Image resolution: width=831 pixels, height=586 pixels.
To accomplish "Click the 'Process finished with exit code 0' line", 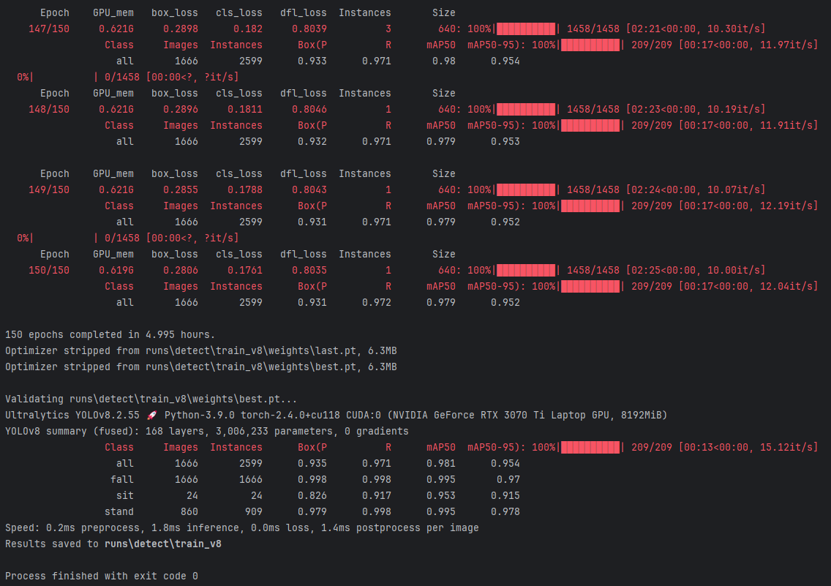I will coord(101,576).
